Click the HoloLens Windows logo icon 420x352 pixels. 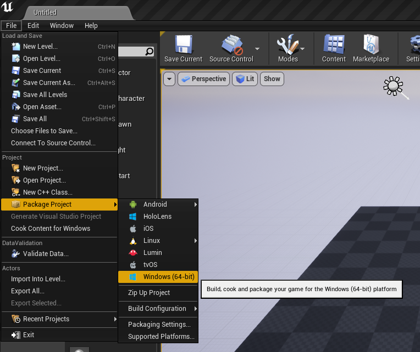(133, 217)
